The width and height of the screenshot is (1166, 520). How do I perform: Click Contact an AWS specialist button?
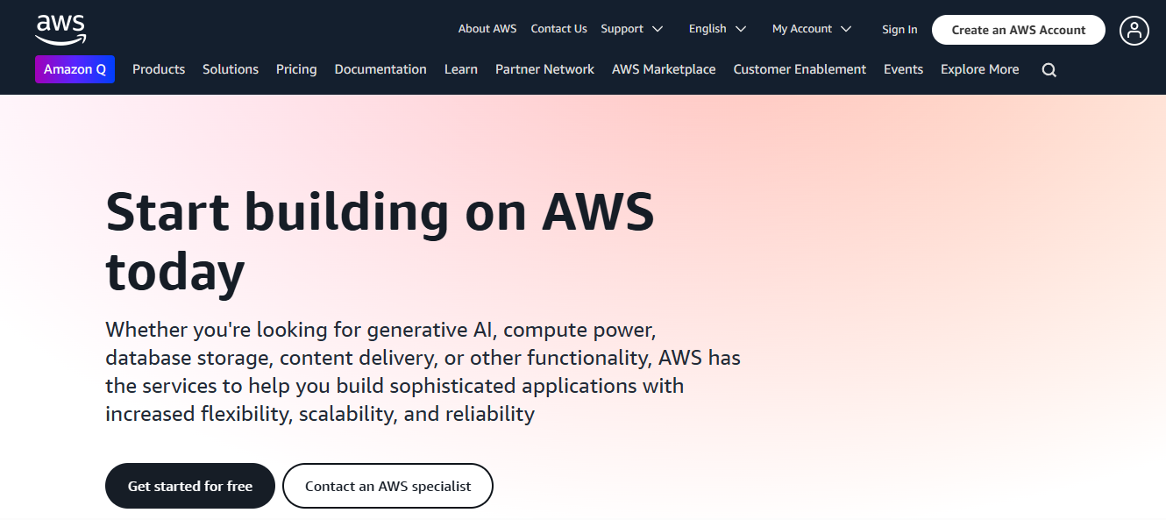point(387,486)
